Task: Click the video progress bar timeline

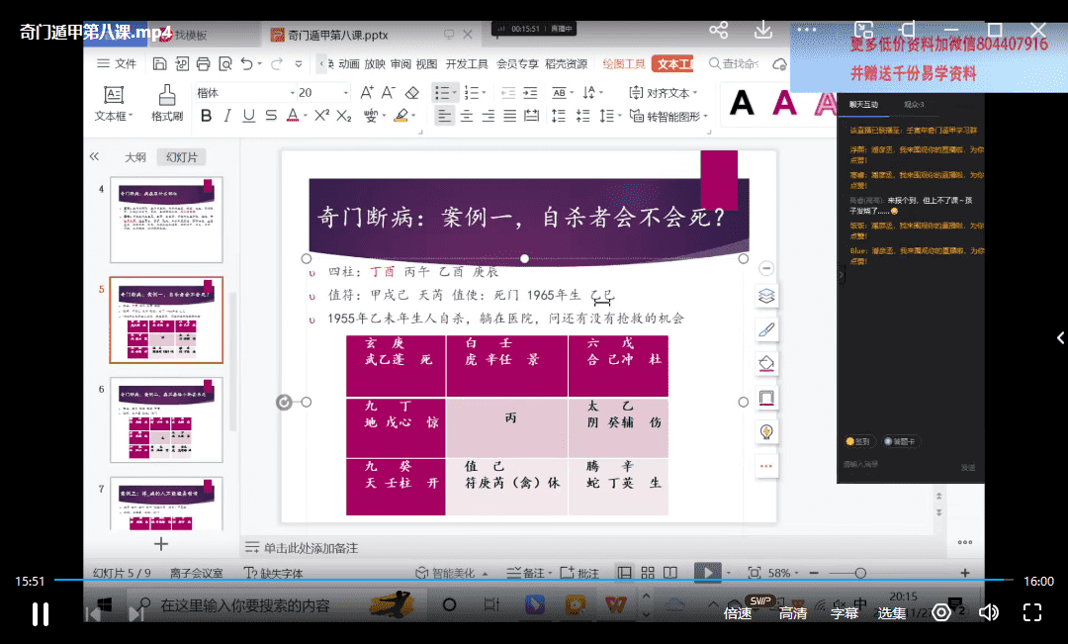Action: point(534,580)
